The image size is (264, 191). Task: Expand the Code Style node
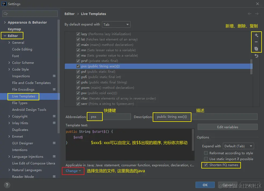9,69
